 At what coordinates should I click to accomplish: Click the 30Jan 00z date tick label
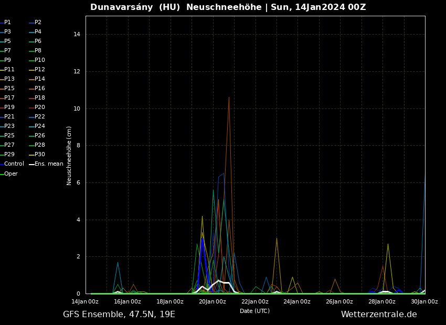(x=424, y=302)
